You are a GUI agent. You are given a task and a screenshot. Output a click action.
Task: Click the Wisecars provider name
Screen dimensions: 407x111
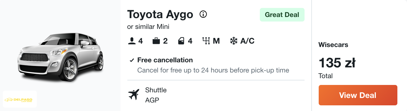(333, 45)
